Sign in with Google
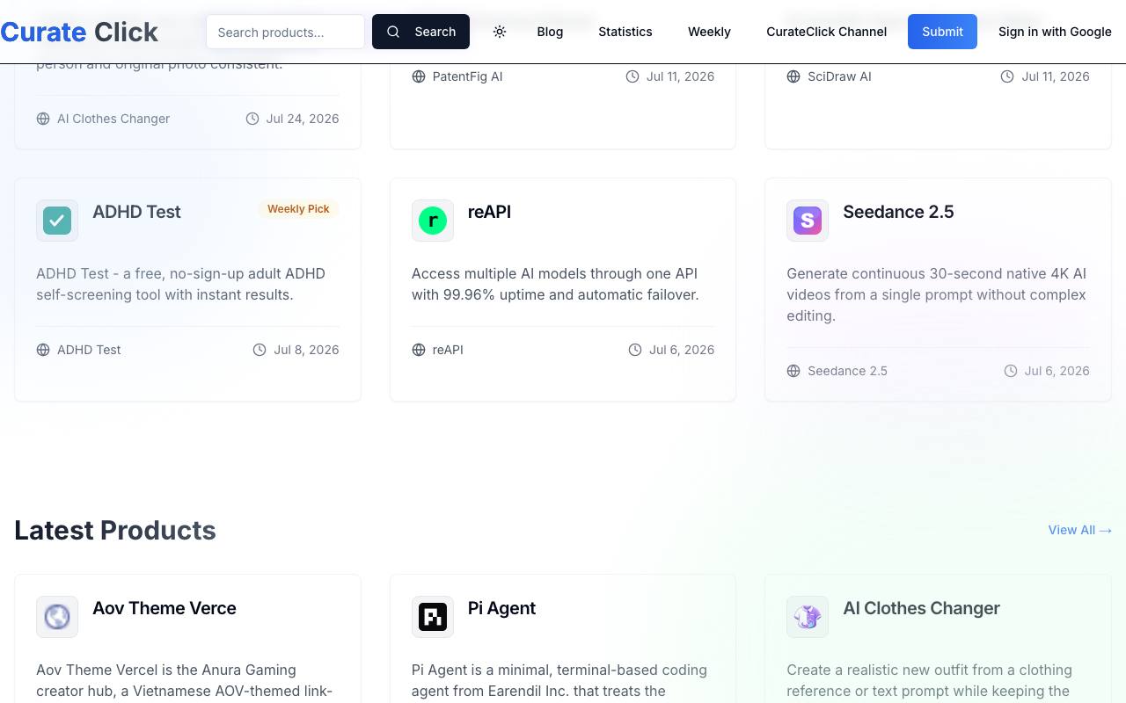The height and width of the screenshot is (703, 1126). (1055, 32)
